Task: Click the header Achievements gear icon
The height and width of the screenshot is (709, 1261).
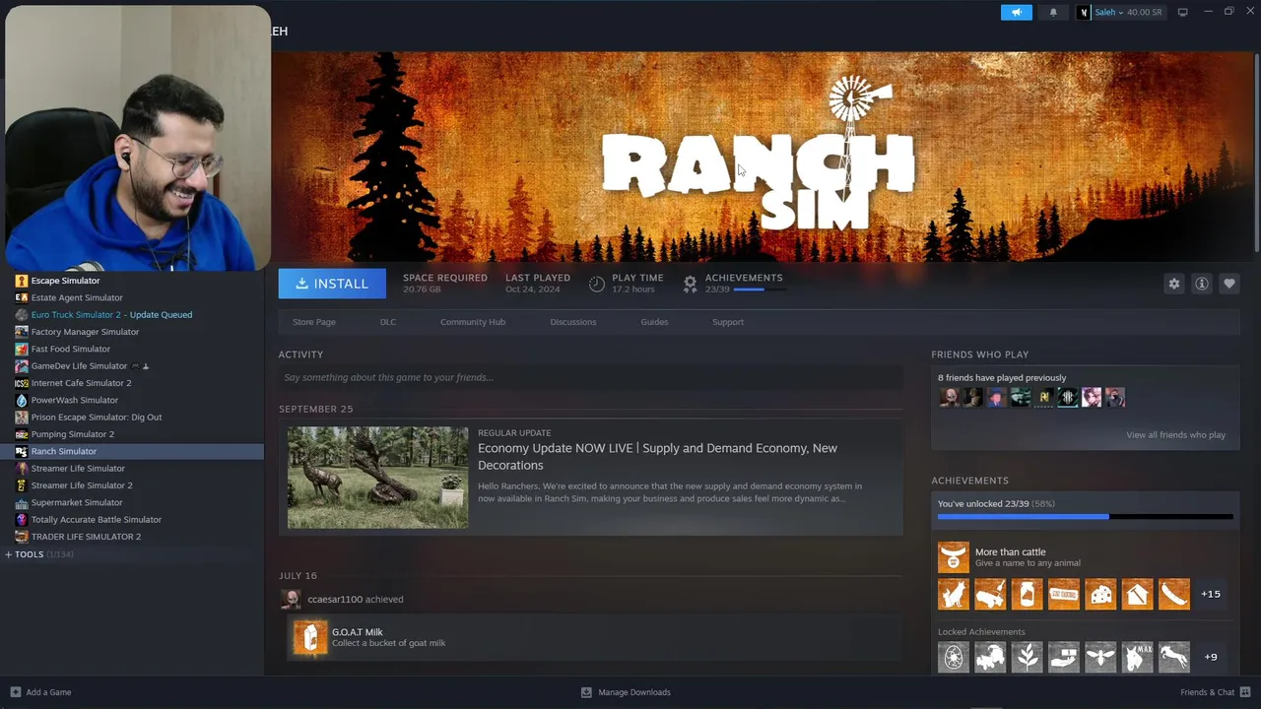Action: click(690, 284)
